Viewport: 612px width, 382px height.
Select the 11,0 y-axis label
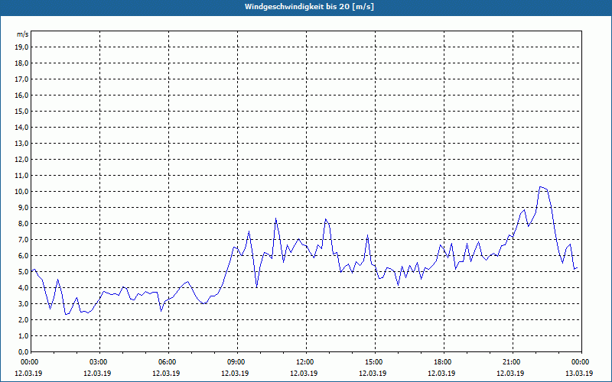pos(22,176)
